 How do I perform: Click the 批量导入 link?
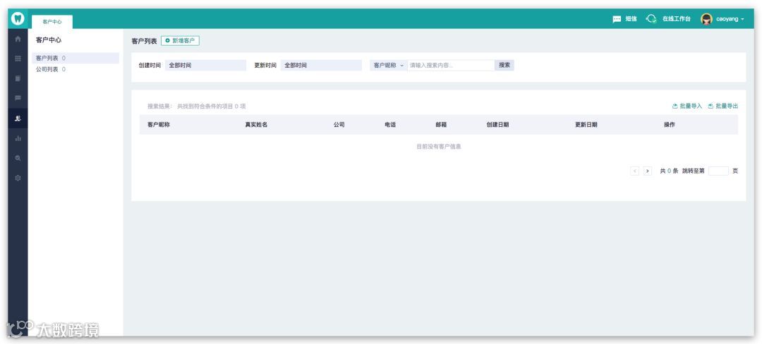[x=687, y=106]
